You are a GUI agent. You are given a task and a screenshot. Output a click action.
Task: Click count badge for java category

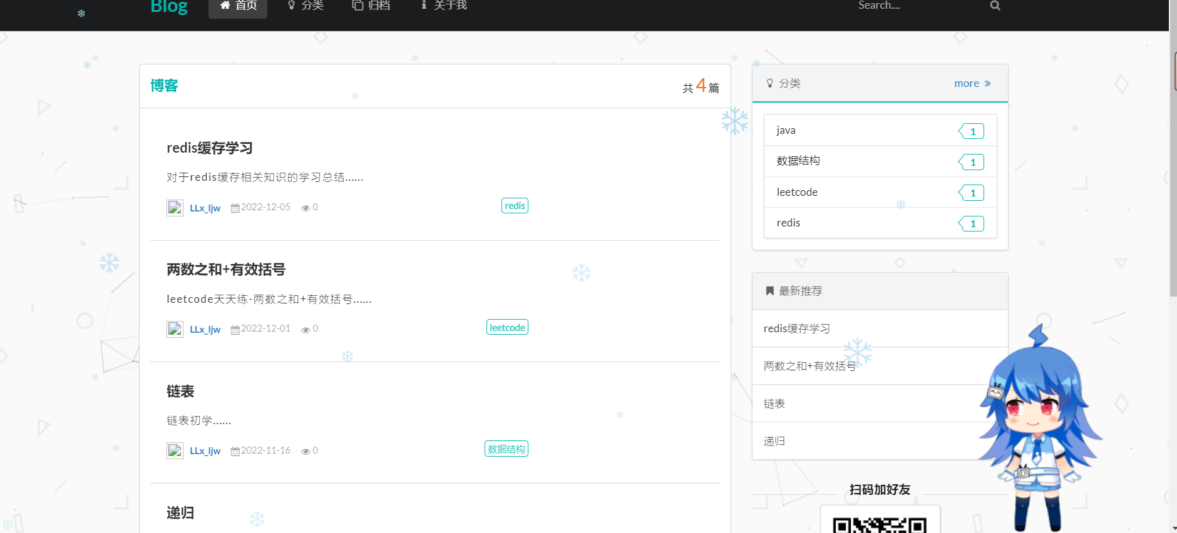(971, 131)
